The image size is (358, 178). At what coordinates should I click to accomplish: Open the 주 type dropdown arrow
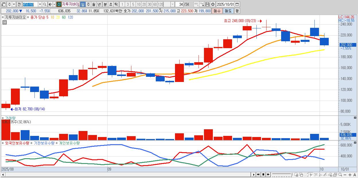tap(14, 4)
